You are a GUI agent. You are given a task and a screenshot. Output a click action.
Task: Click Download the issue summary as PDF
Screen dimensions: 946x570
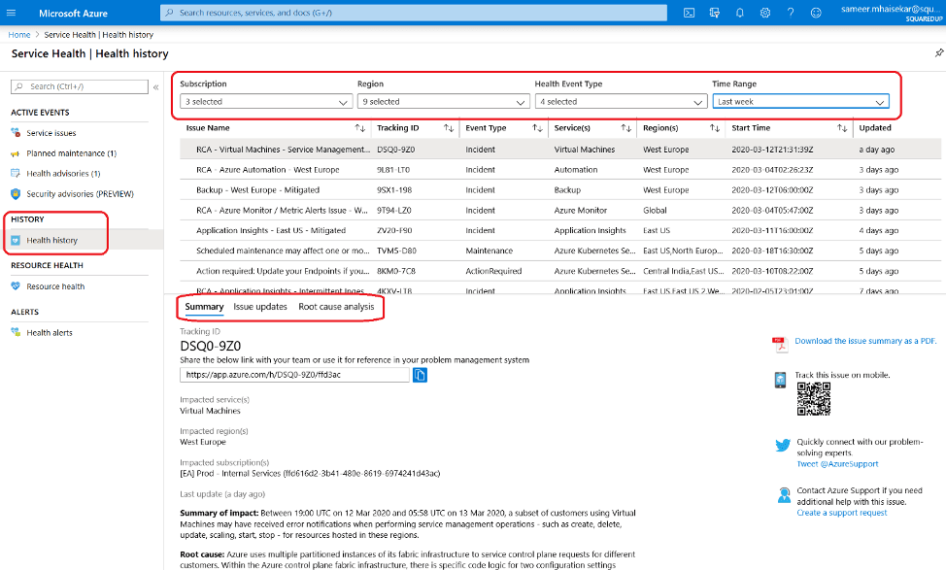pyautogui.click(x=865, y=341)
